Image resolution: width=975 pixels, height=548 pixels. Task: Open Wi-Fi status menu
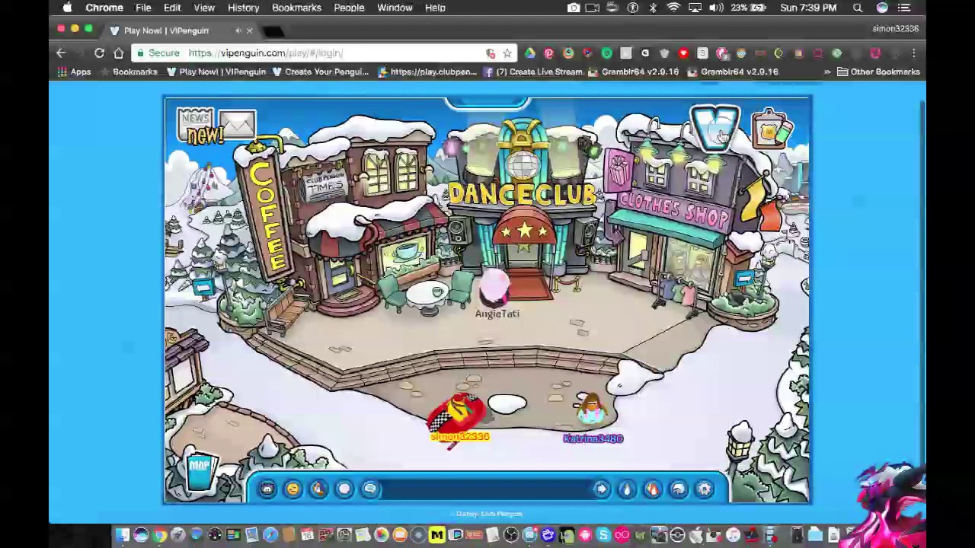click(x=673, y=8)
